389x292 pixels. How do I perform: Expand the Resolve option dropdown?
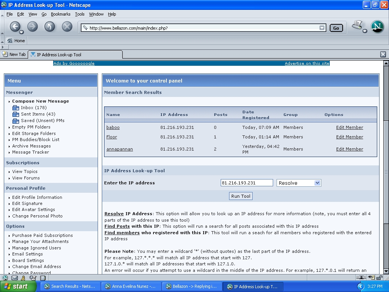pyautogui.click(x=318, y=183)
